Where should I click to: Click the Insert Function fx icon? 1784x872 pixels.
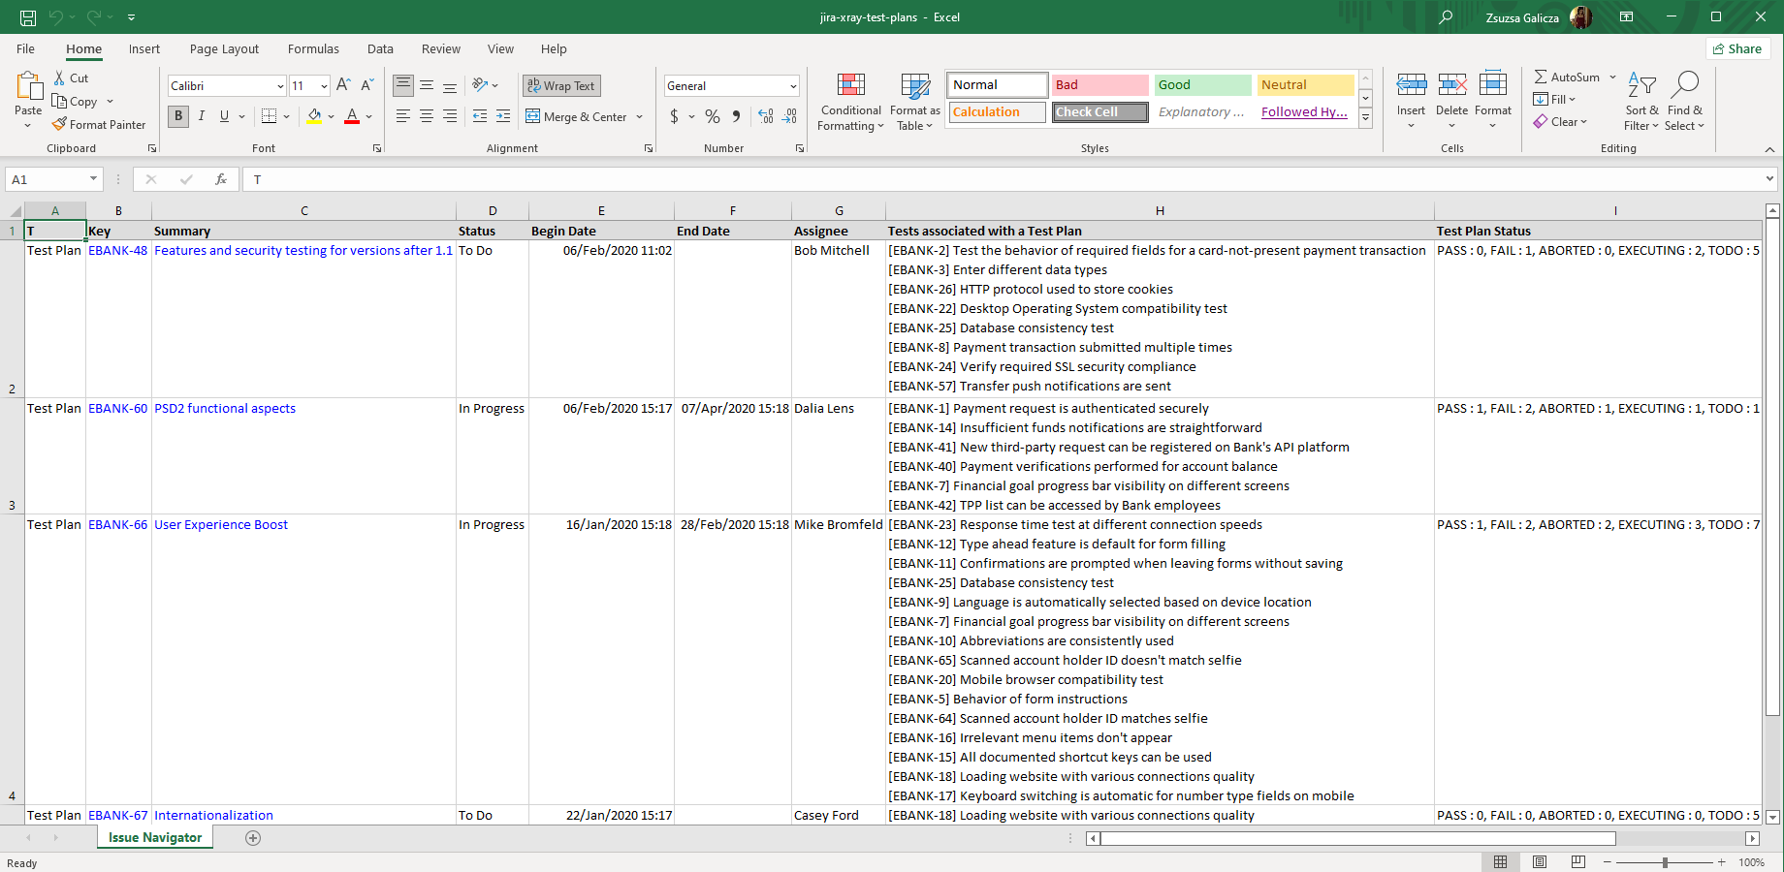221,179
